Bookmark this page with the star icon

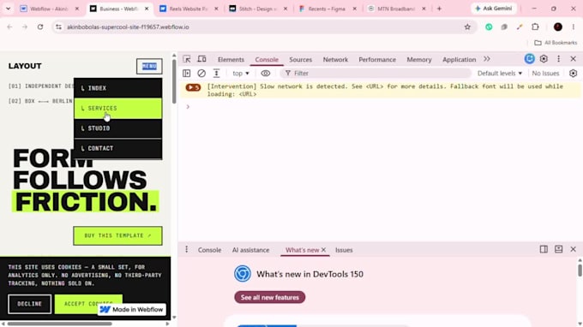coord(467,27)
